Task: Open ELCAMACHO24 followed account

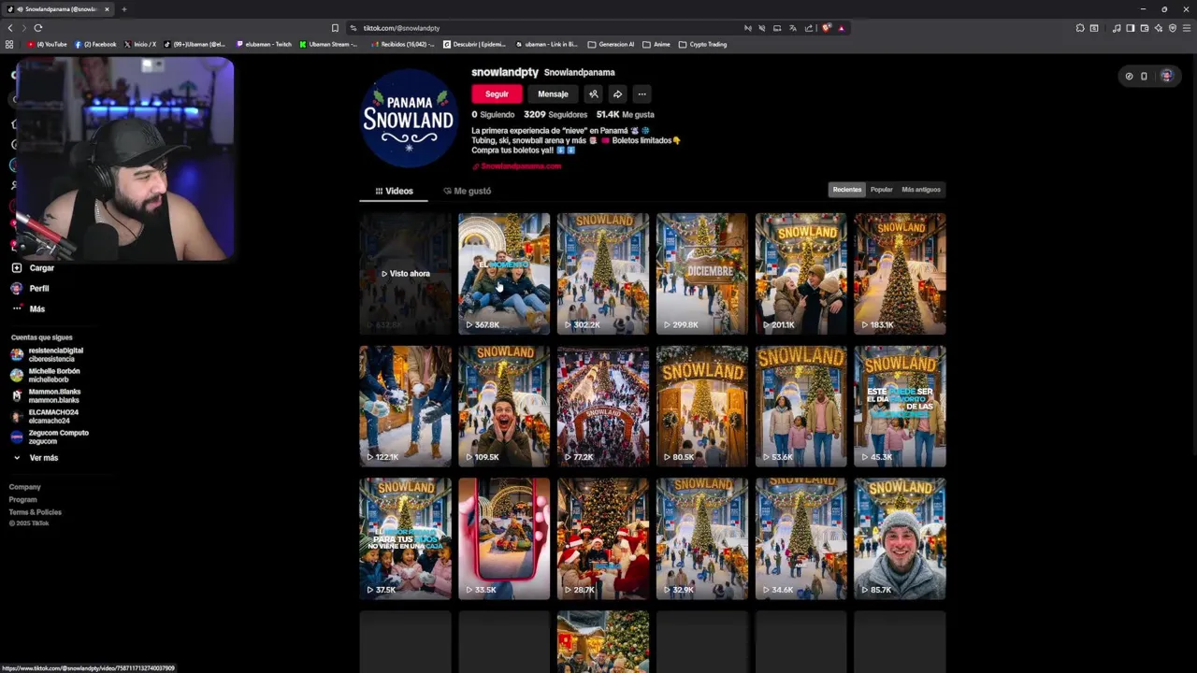Action: pos(44,416)
